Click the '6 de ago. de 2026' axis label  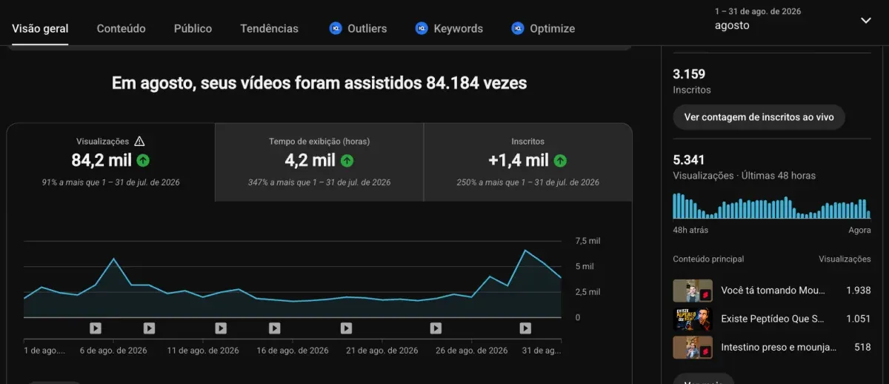click(113, 351)
